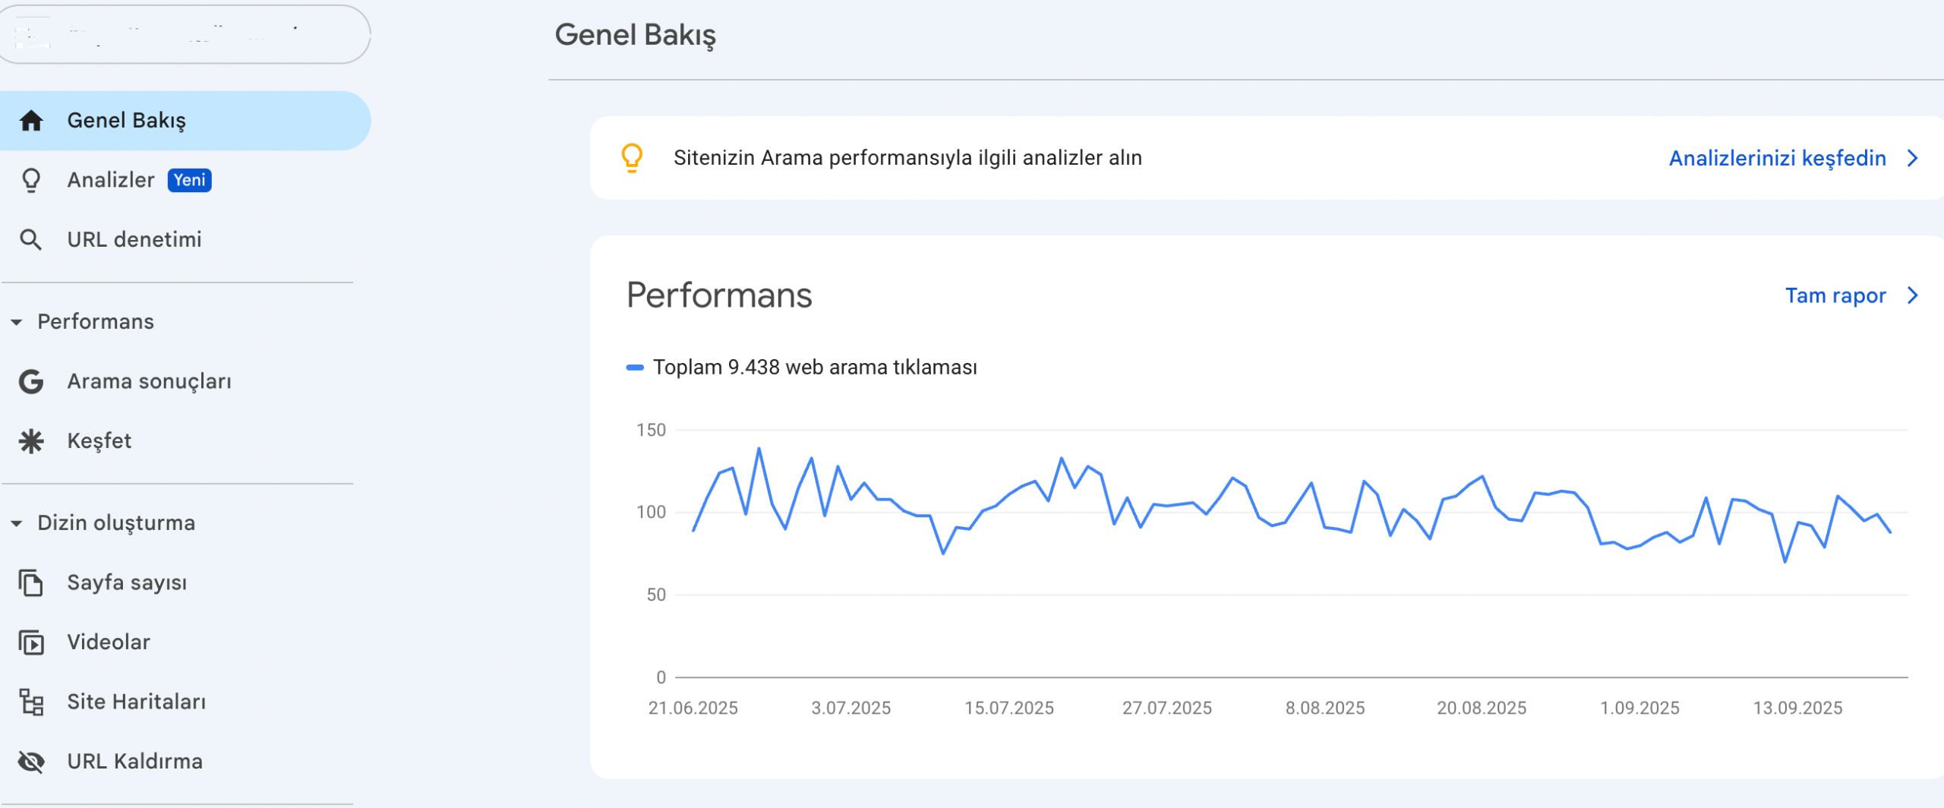Click the Videolar panel icon

tap(31, 642)
